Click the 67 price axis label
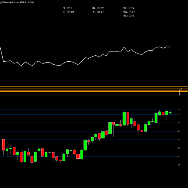The width and height of the screenshot is (188, 188). point(179,123)
